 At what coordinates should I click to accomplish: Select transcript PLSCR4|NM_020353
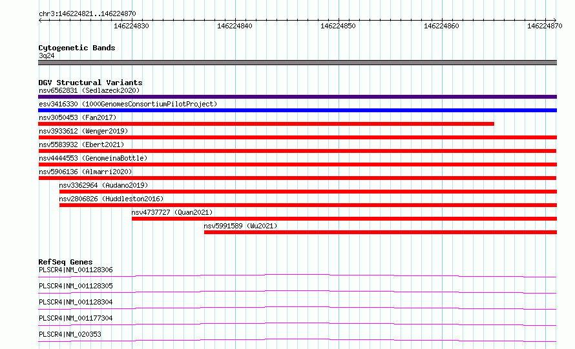[70, 334]
